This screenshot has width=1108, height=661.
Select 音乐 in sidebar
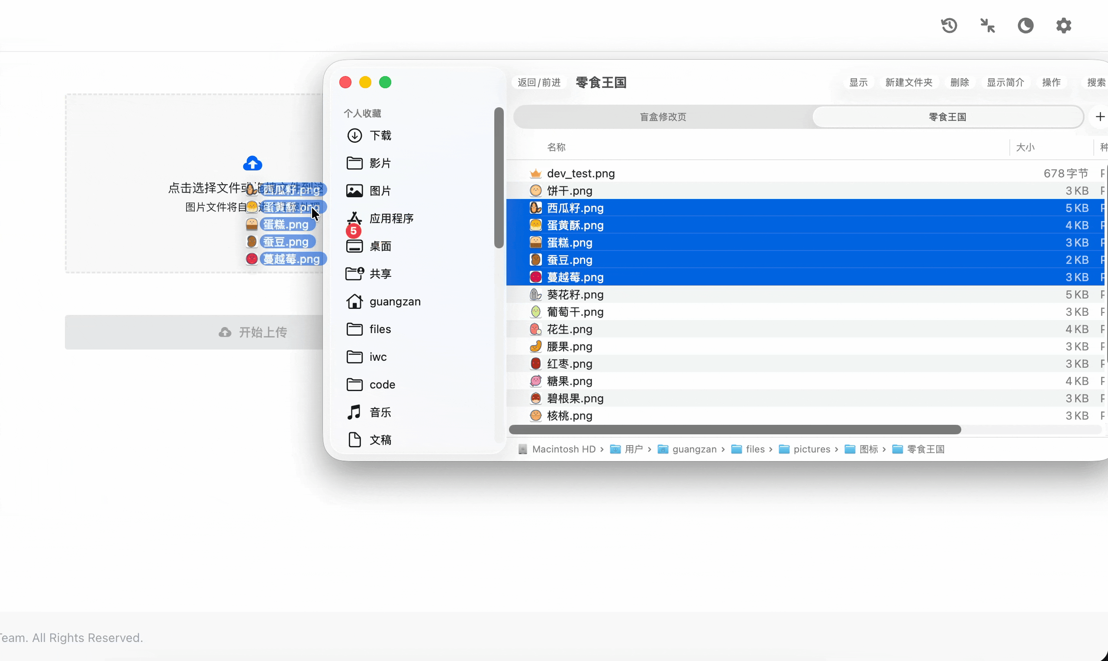pos(380,412)
